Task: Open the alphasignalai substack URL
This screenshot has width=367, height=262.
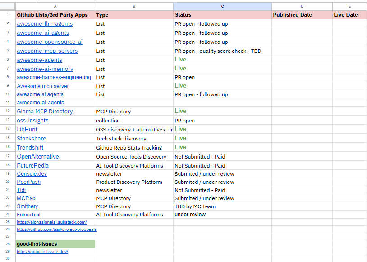Action: pos(52,222)
